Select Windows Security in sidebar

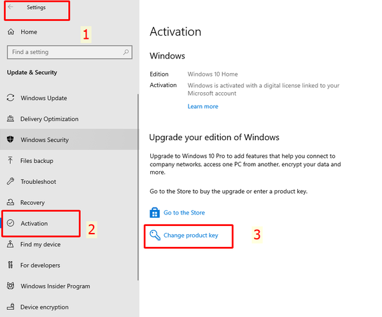[69, 139]
